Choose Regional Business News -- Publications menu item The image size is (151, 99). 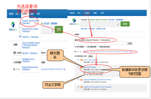(x=31, y=68)
